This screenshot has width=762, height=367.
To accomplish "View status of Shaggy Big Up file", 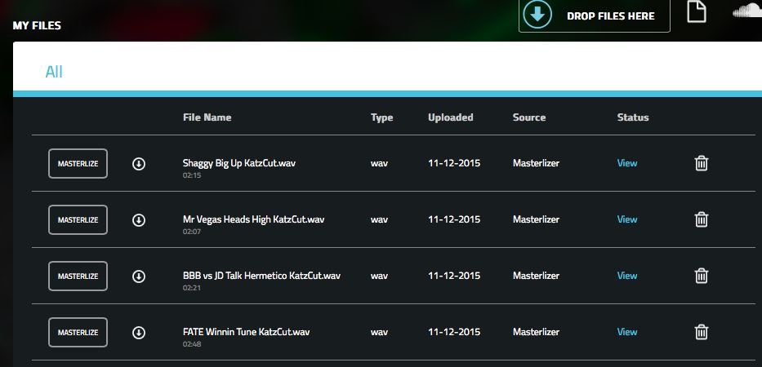I will (626, 163).
